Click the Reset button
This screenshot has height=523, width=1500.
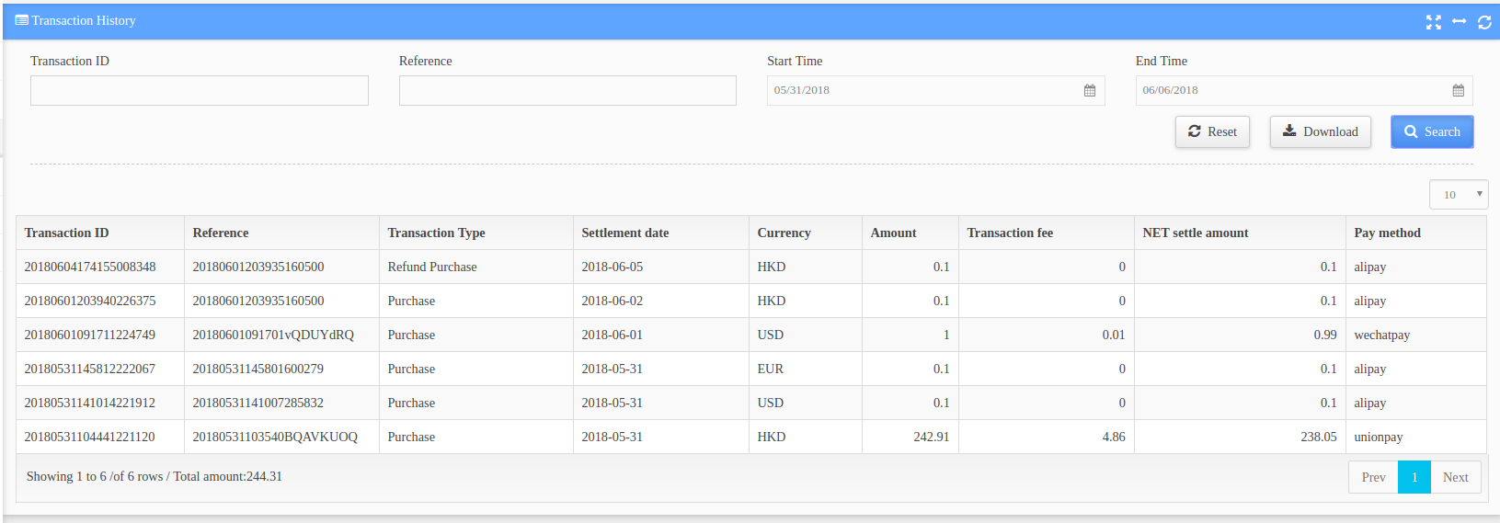click(1212, 131)
